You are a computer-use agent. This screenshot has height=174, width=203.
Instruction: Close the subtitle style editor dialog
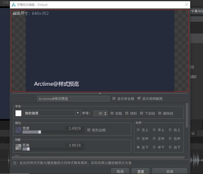click(x=187, y=5)
